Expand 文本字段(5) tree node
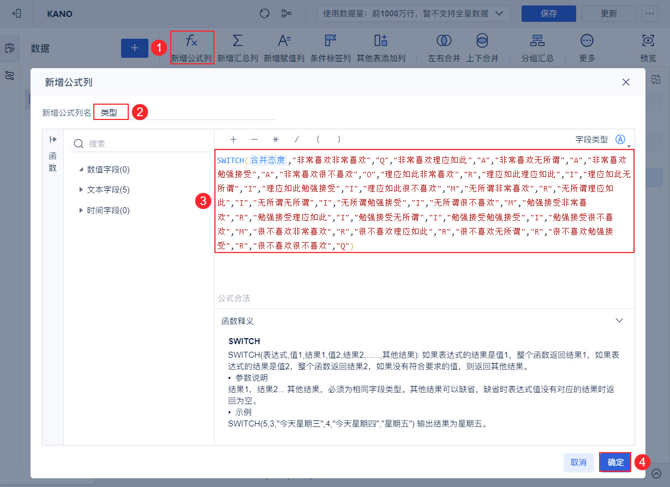This screenshot has width=670, height=487. click(81, 190)
